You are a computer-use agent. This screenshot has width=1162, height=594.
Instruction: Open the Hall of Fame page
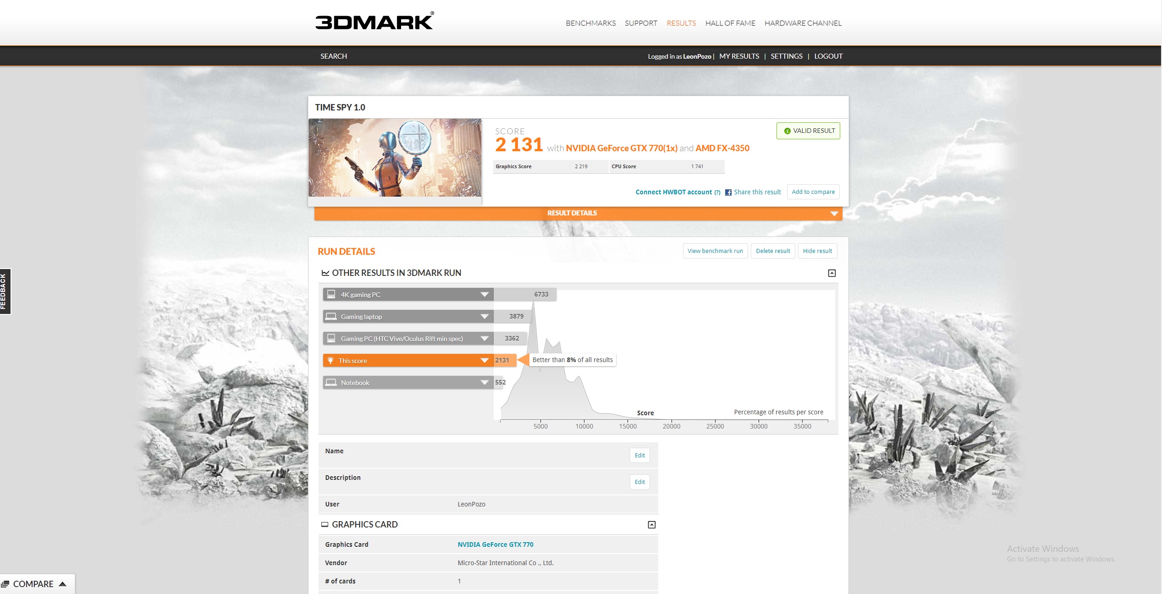click(x=730, y=23)
